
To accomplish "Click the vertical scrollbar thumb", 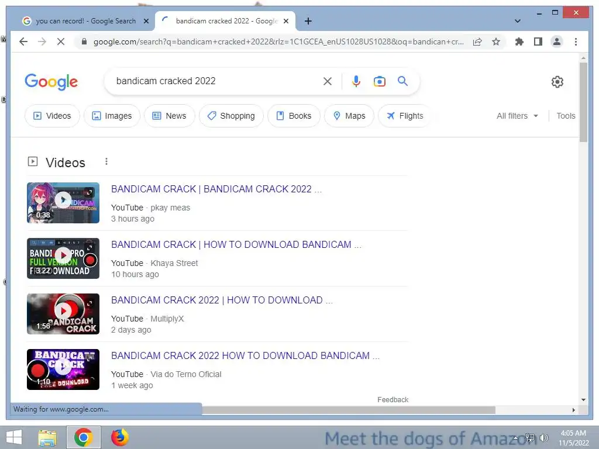I will [x=583, y=102].
